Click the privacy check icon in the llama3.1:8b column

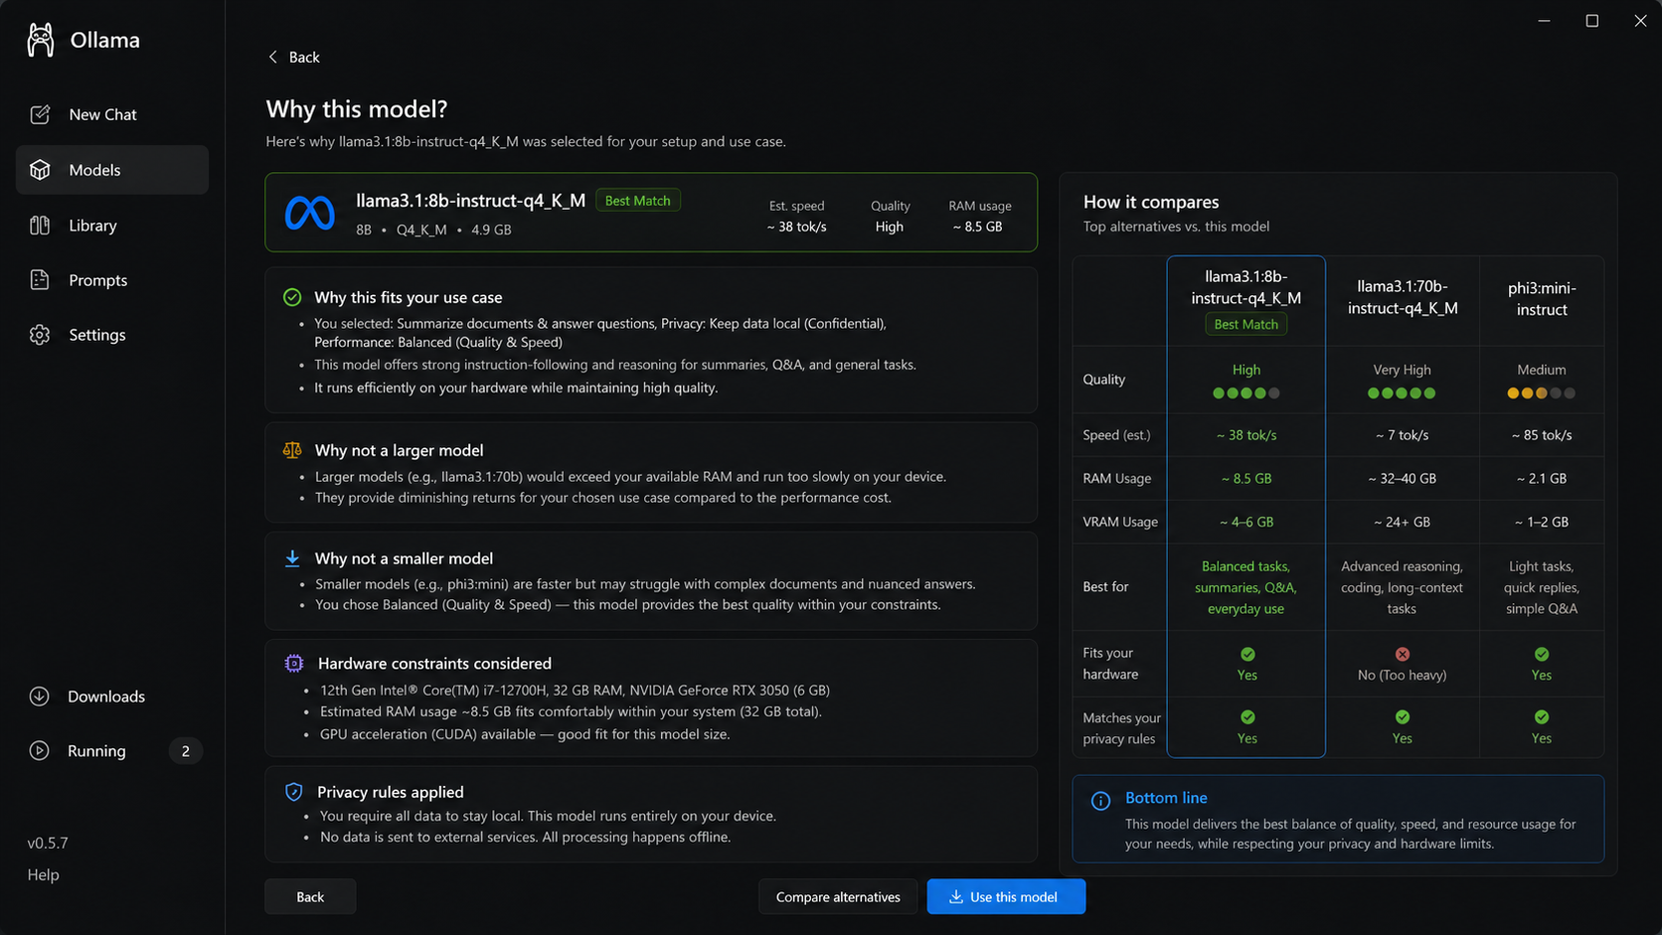[1247, 716]
